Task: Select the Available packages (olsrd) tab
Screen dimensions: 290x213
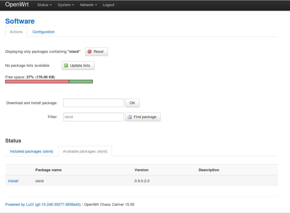Action: click(85, 151)
